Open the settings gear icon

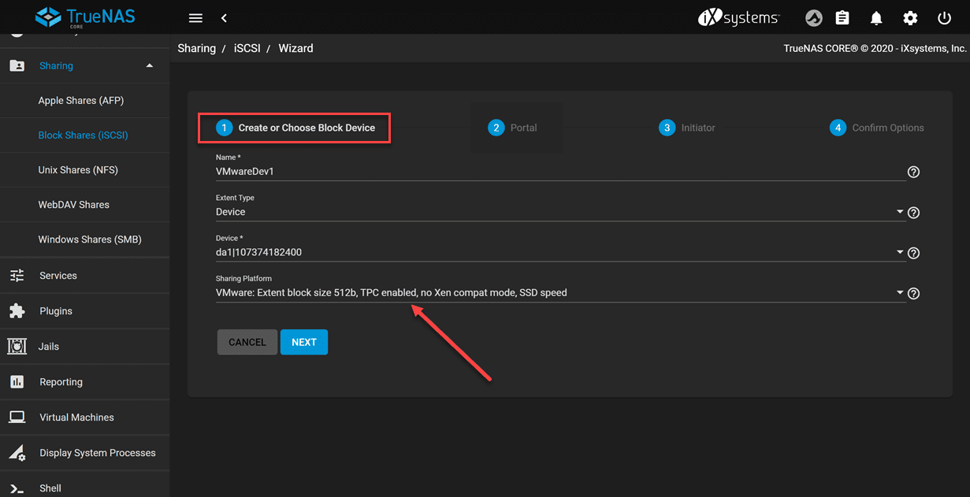pyautogui.click(x=910, y=18)
